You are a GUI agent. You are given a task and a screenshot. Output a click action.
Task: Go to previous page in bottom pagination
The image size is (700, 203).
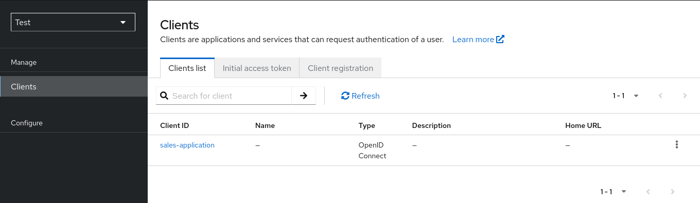pyautogui.click(x=648, y=192)
